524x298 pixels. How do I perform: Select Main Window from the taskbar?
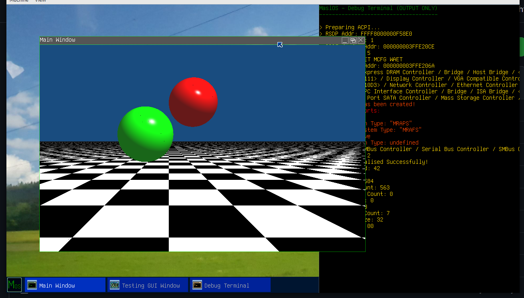coord(64,285)
